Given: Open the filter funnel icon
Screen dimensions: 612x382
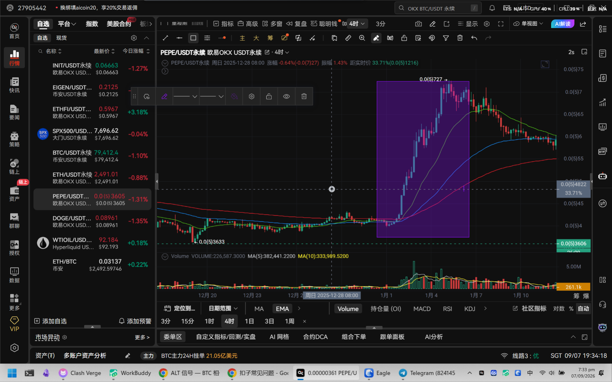Looking at the screenshot, I should click(446, 38).
